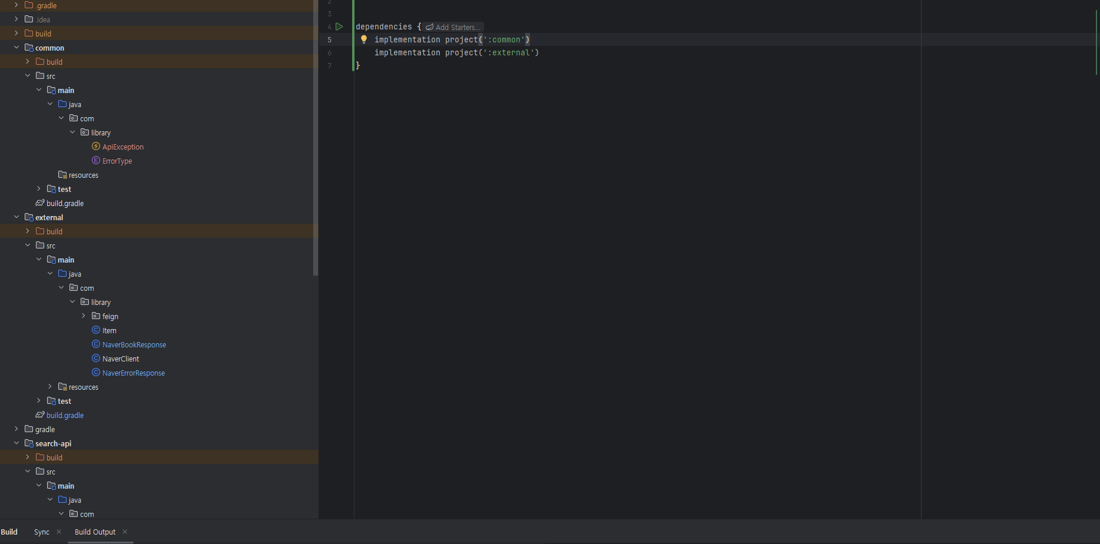The height and width of the screenshot is (544, 1100).
Task: Click the .gradle folder icon
Action: click(x=29, y=5)
